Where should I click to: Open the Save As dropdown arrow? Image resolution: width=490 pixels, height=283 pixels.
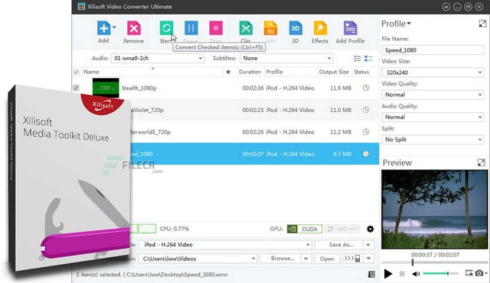369,245
